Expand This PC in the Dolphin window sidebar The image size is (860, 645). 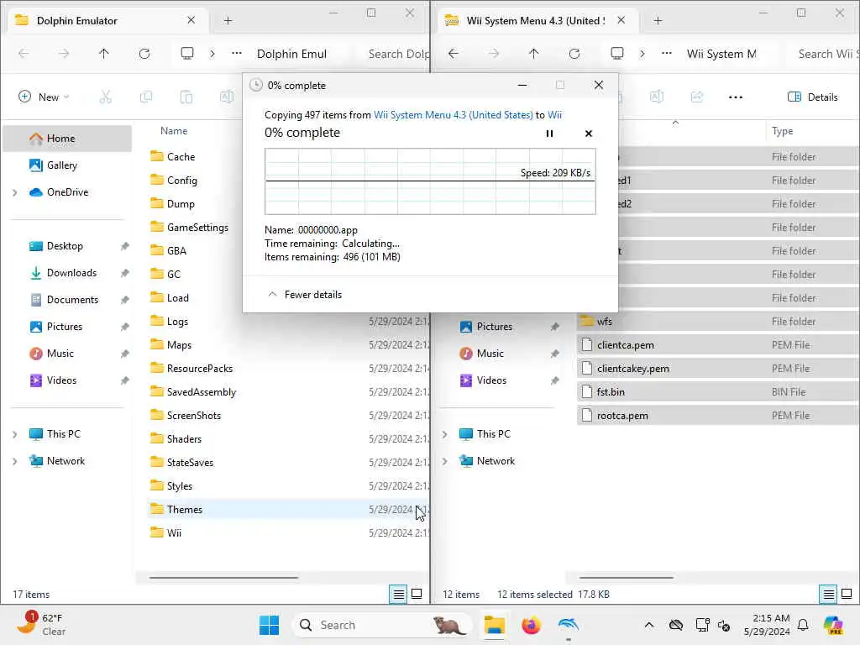coord(15,434)
